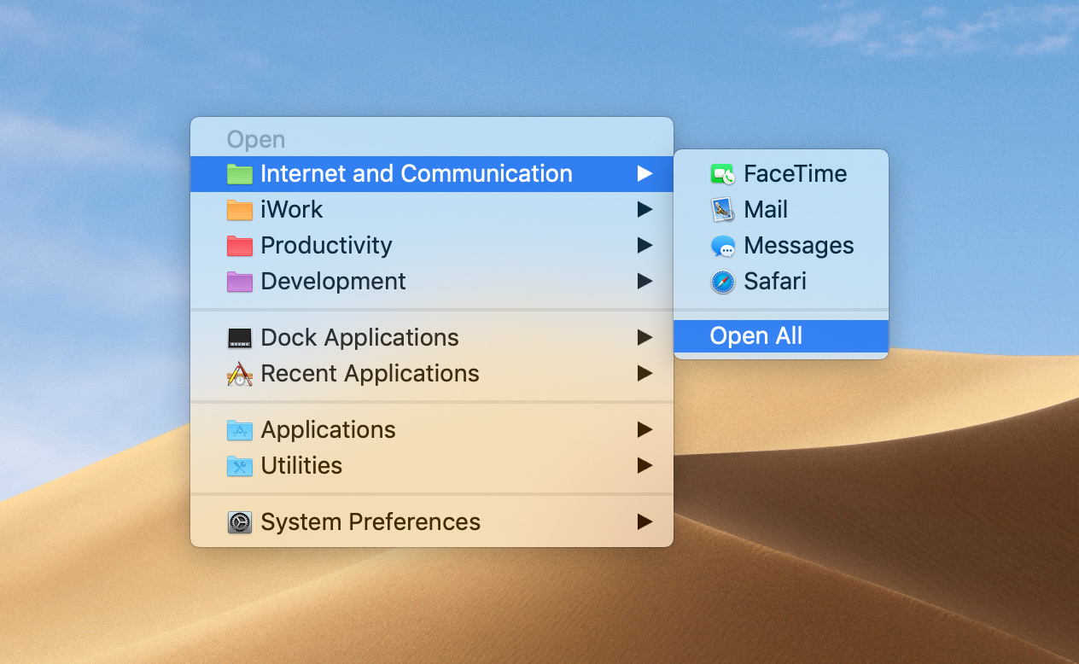1079x664 pixels.
Task: Click the purple Development folder icon
Action: click(x=239, y=281)
